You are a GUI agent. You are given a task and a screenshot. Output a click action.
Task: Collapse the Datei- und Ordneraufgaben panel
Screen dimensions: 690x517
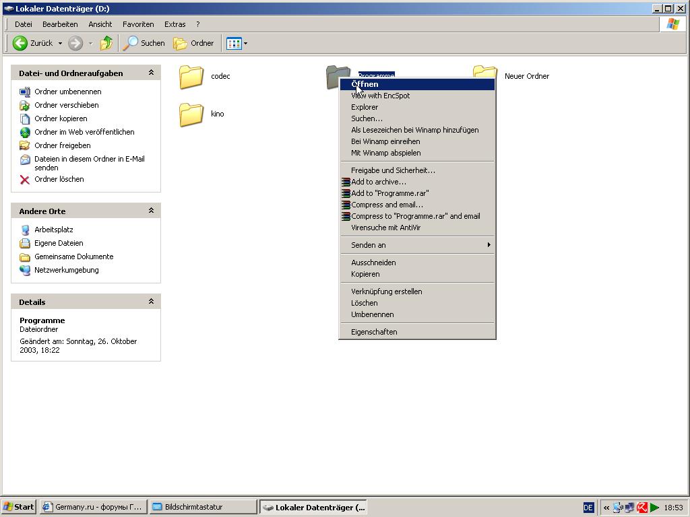[151, 73]
